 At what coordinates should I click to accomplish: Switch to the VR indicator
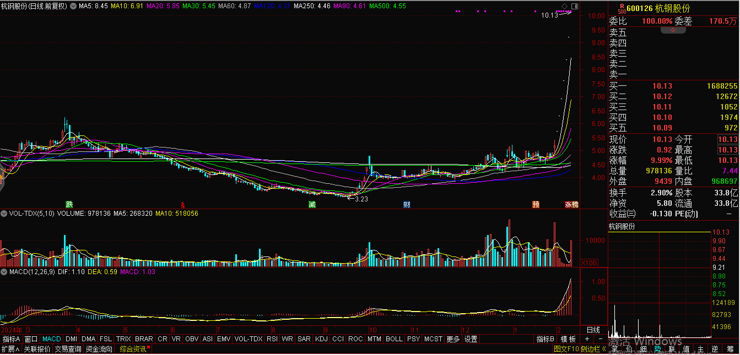coord(176,339)
